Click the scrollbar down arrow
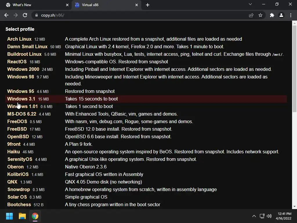Viewport: 297px width, 223px height. point(294,206)
